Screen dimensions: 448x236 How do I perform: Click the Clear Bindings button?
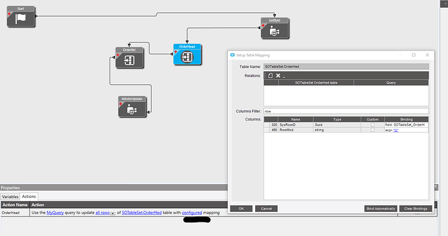(x=416, y=209)
